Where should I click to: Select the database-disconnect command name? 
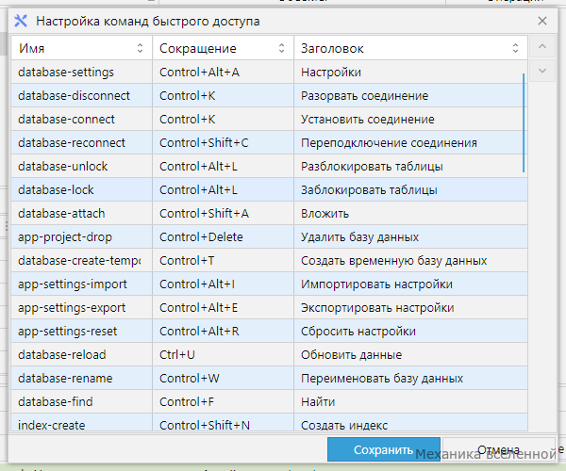click(x=74, y=96)
